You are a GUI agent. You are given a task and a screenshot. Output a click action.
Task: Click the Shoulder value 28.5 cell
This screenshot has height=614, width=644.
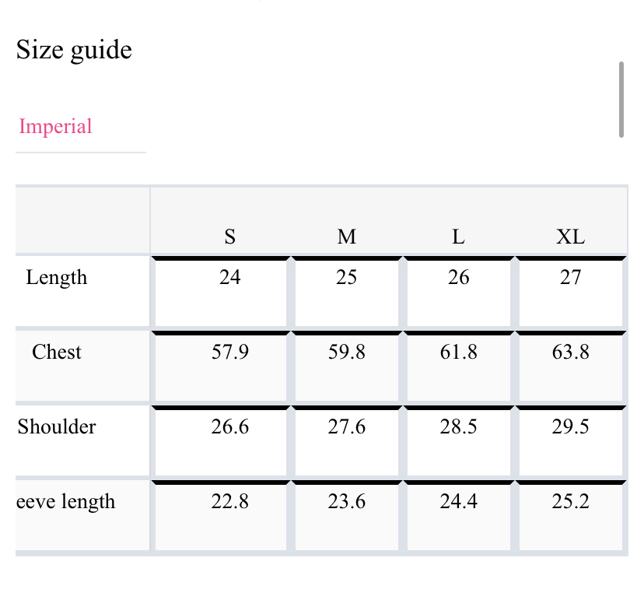pyautogui.click(x=459, y=441)
